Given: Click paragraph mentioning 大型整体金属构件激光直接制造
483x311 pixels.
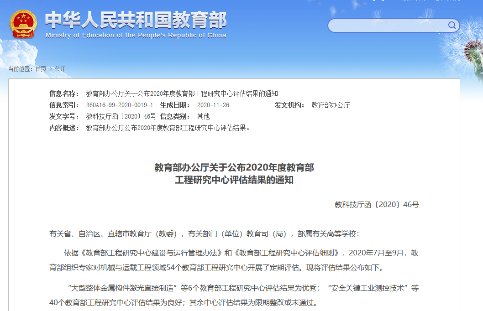Looking at the screenshot, I should pyautogui.click(x=234, y=295).
